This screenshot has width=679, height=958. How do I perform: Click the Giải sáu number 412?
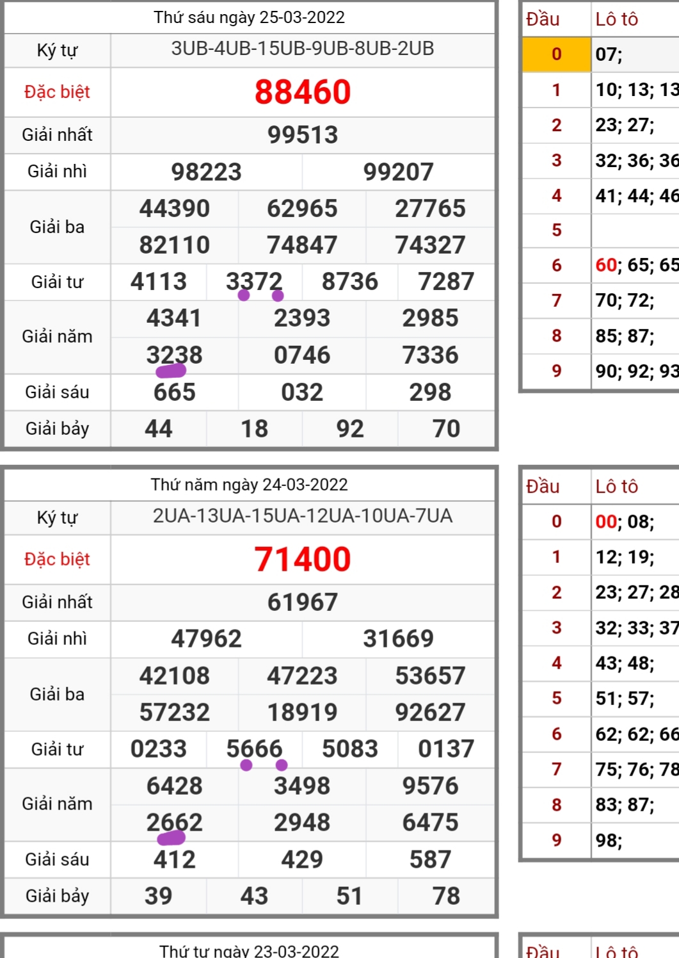pyautogui.click(x=174, y=859)
